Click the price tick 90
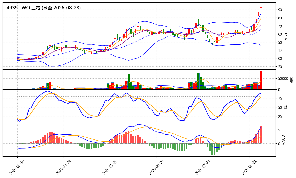The image size is (296, 178). pos(280,10)
